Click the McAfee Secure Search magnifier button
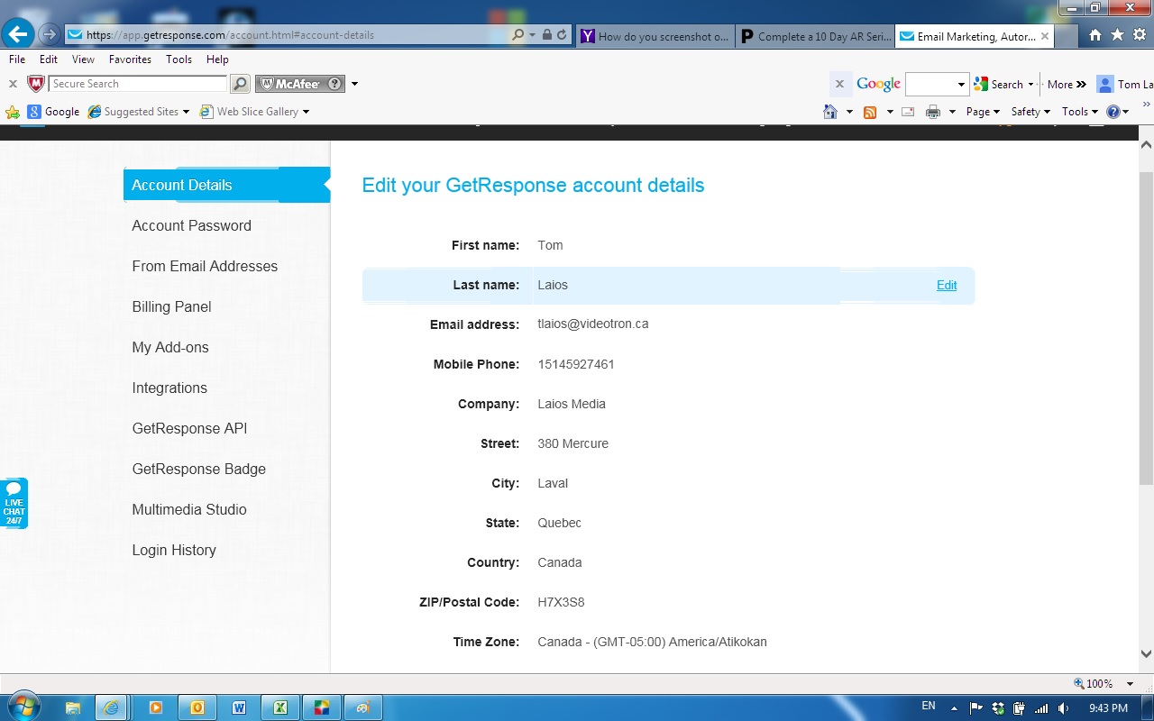This screenshot has width=1154, height=721. tap(240, 84)
